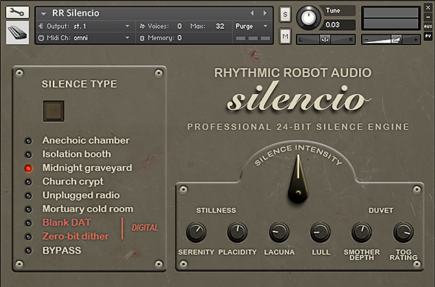
Task: Click the Tune value 0.03 field
Action: click(x=337, y=25)
